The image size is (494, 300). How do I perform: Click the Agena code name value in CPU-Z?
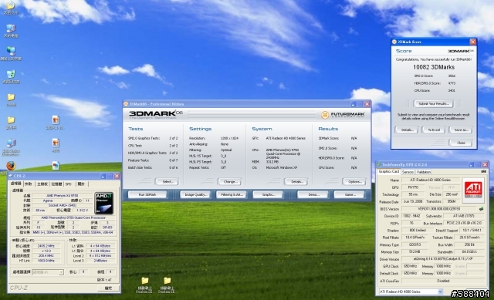click(48, 201)
